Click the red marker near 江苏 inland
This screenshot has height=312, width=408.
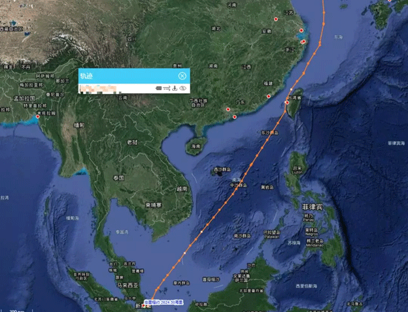pos(276,19)
